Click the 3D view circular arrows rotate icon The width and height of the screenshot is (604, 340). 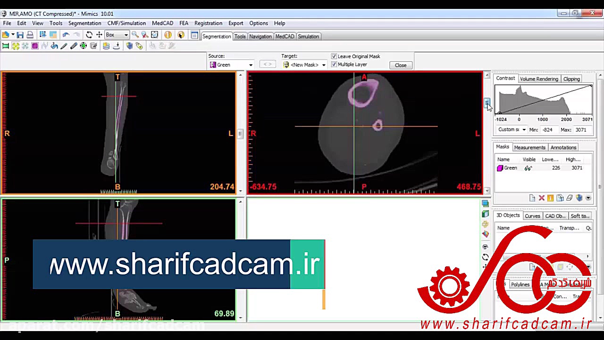click(485, 257)
